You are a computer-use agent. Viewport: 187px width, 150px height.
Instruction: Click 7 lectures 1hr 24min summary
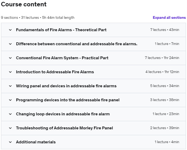pyautogui.click(x=162, y=58)
